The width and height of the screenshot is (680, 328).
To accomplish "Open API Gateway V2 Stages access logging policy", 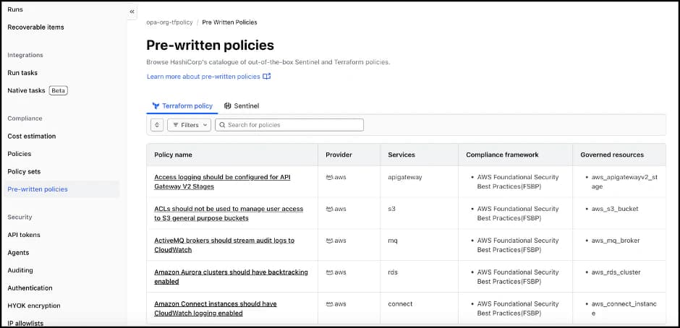I will pos(223,182).
